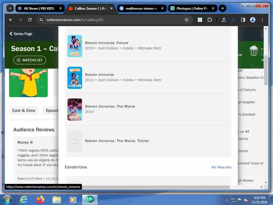Add Caillou season to Watchlist

(30, 60)
